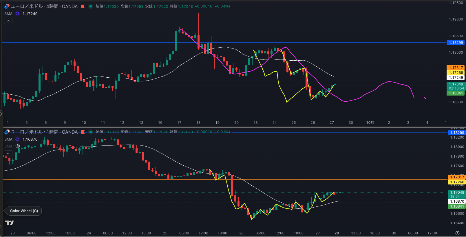
Task: Click the SMA refresh icon on 4-hour chart
Action: click(x=17, y=14)
